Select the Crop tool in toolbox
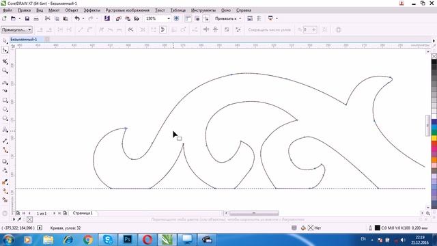Screen dimensions: 437x246 tap(5, 61)
